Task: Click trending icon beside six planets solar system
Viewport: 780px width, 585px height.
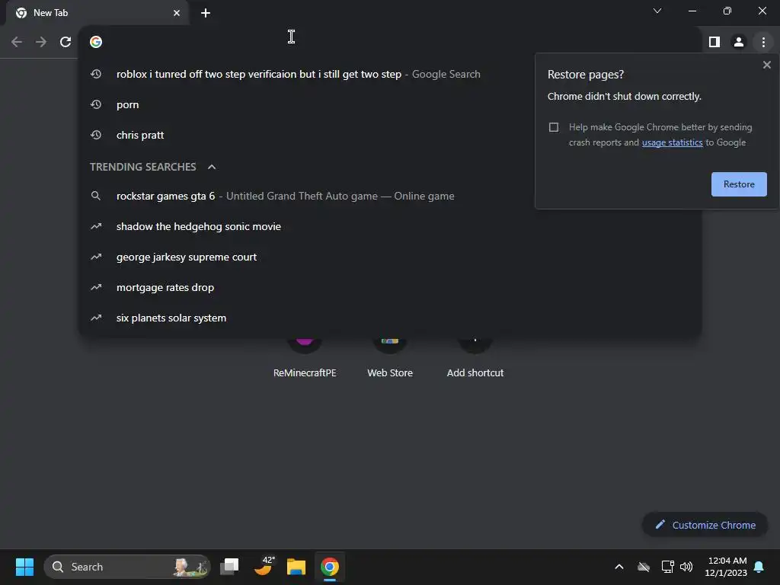Action: point(96,318)
